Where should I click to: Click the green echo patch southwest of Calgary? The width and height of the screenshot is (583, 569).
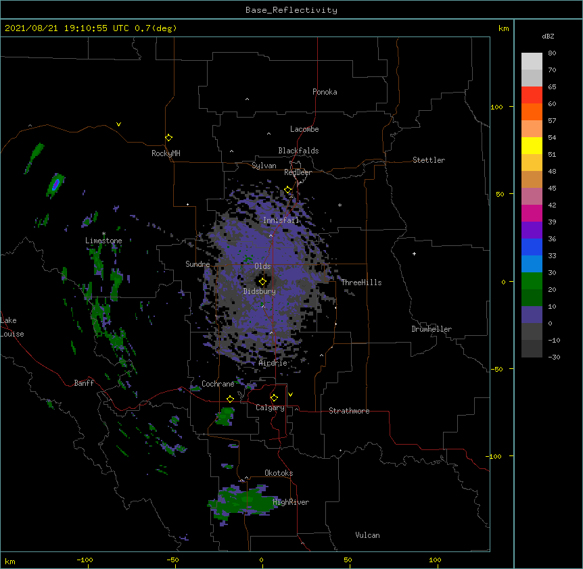pos(225,416)
